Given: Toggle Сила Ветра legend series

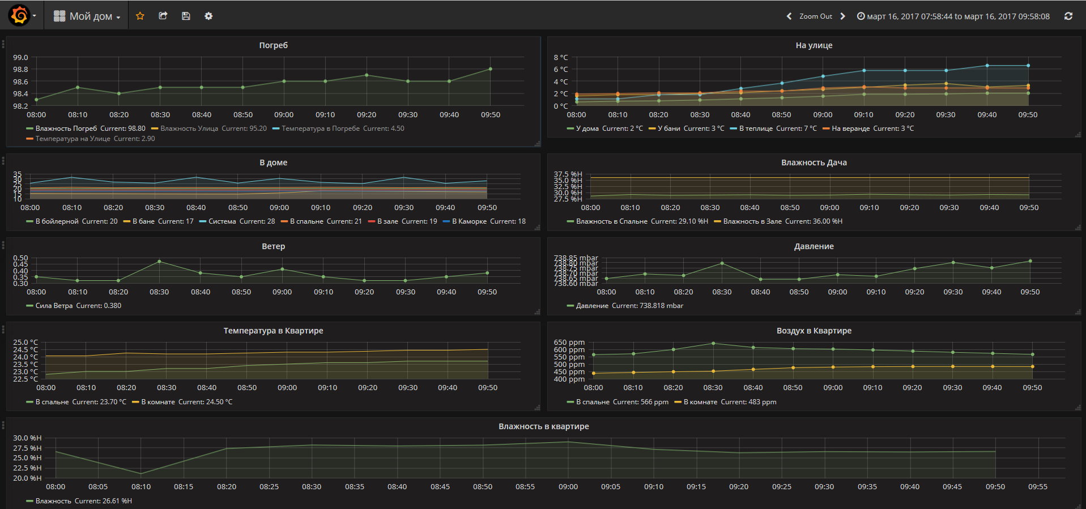Looking at the screenshot, I should pyautogui.click(x=54, y=306).
